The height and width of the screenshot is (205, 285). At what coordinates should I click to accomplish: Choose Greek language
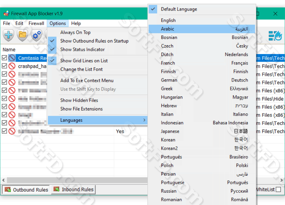pyautogui.click(x=202, y=89)
